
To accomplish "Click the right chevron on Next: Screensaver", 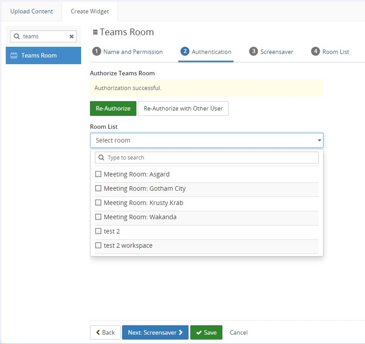I will point(181,333).
